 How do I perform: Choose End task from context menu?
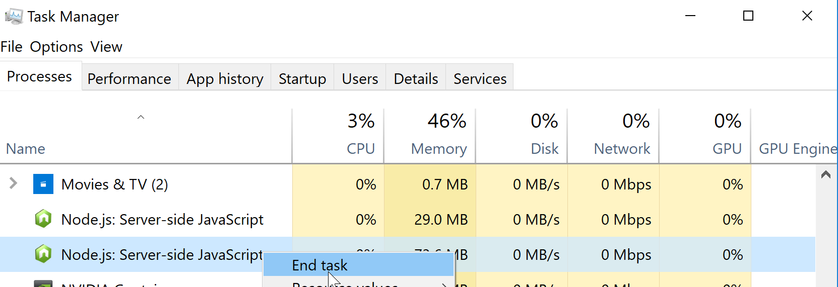coord(320,265)
